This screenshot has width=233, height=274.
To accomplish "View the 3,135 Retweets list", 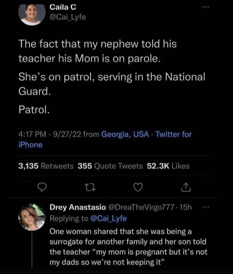I will pos(46,166).
